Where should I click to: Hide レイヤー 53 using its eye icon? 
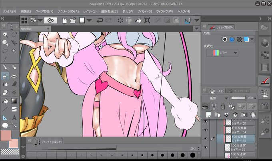[x=205, y=139]
